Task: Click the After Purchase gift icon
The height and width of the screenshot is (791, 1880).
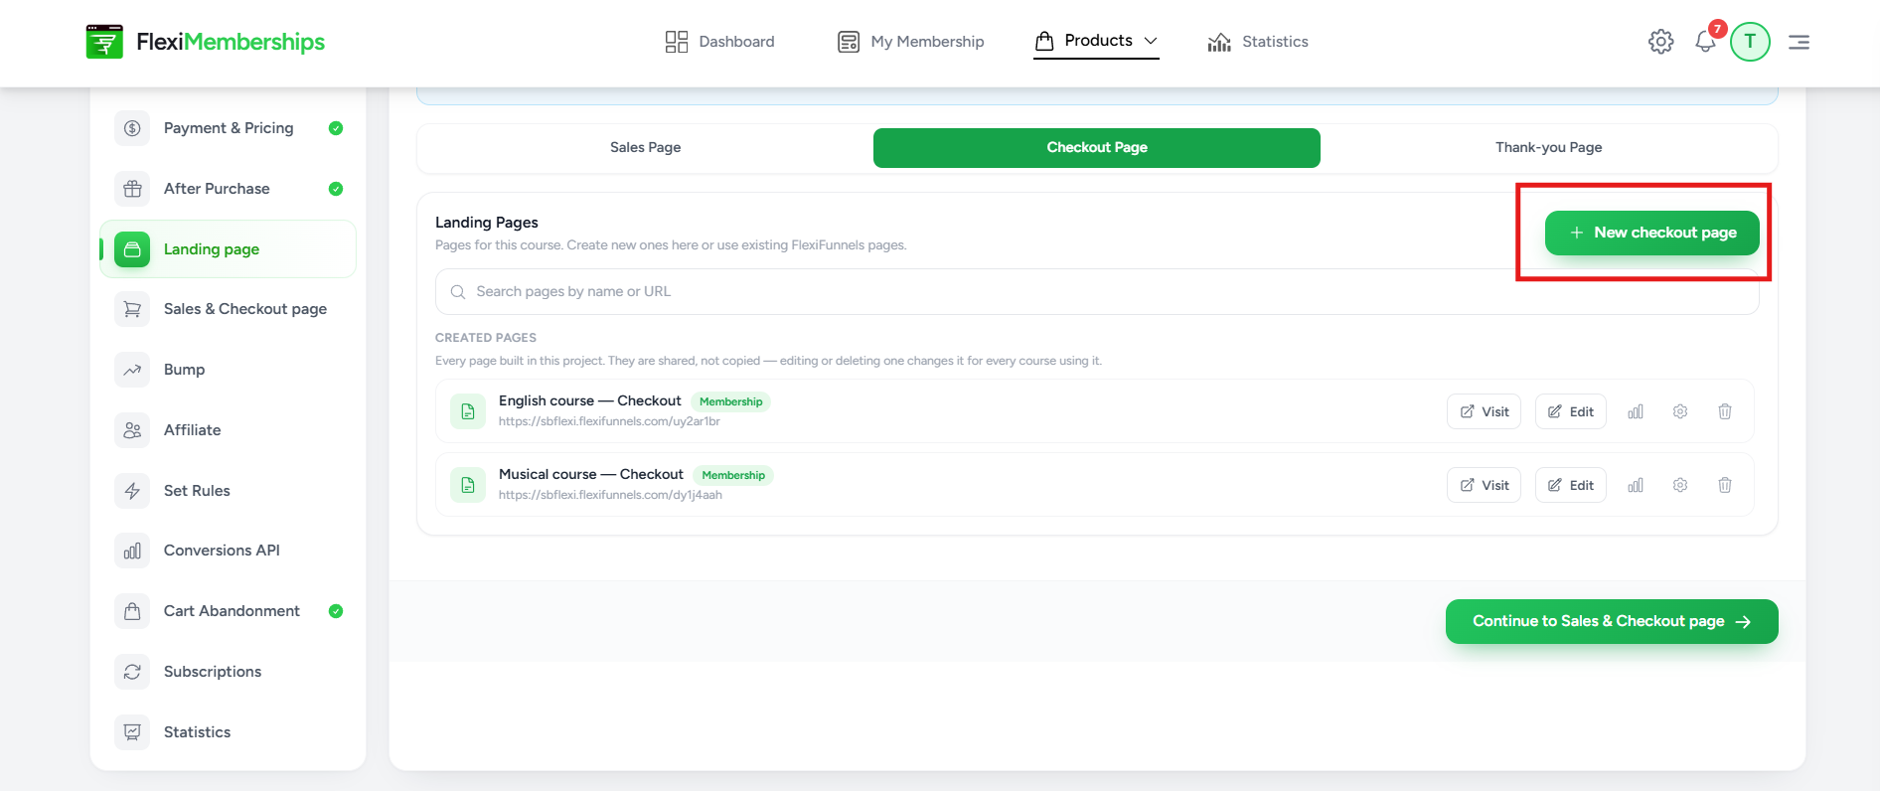Action: (x=132, y=189)
